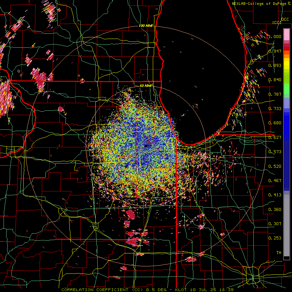Click the 0.413 scale value

(275, 195)
